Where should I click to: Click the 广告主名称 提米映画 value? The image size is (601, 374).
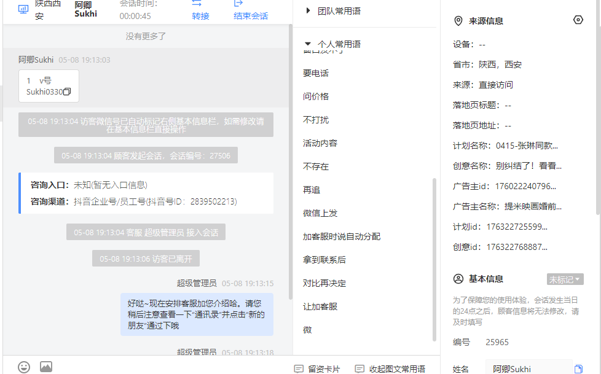click(533, 207)
